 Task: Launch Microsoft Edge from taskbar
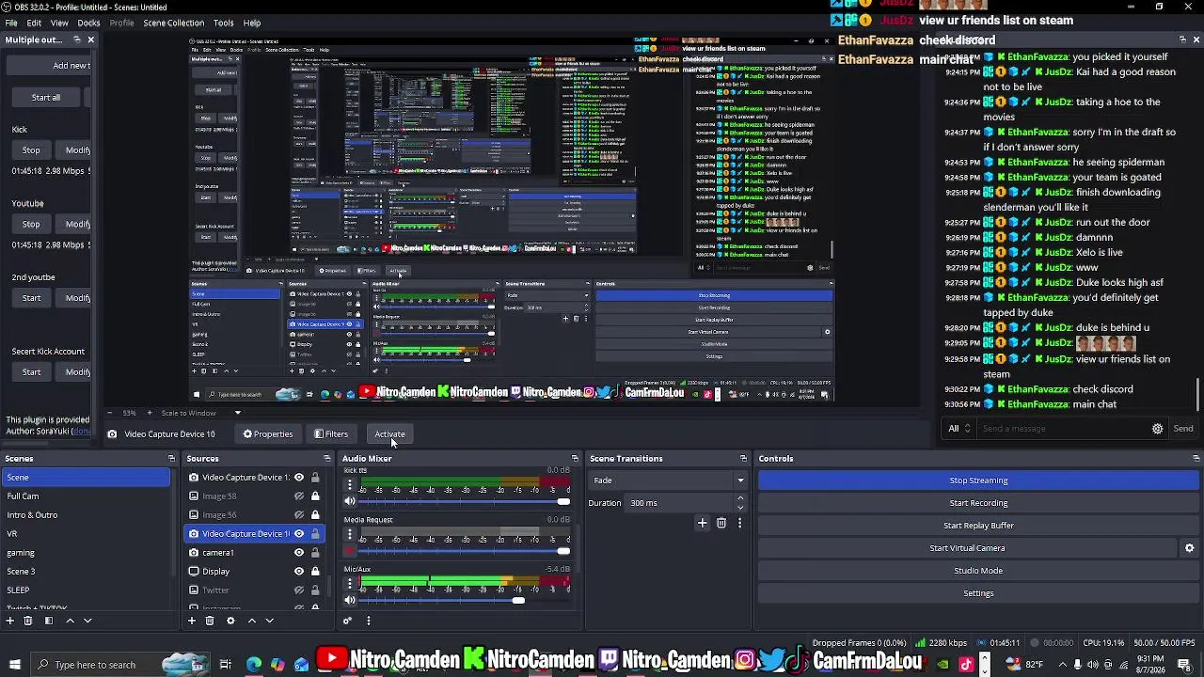click(254, 665)
